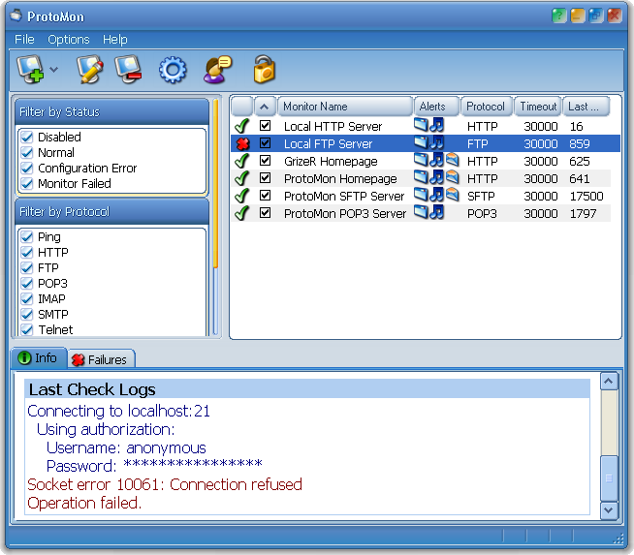Toggle the Configuration Error status filter
Screen dimensions: 634x555
(27, 168)
